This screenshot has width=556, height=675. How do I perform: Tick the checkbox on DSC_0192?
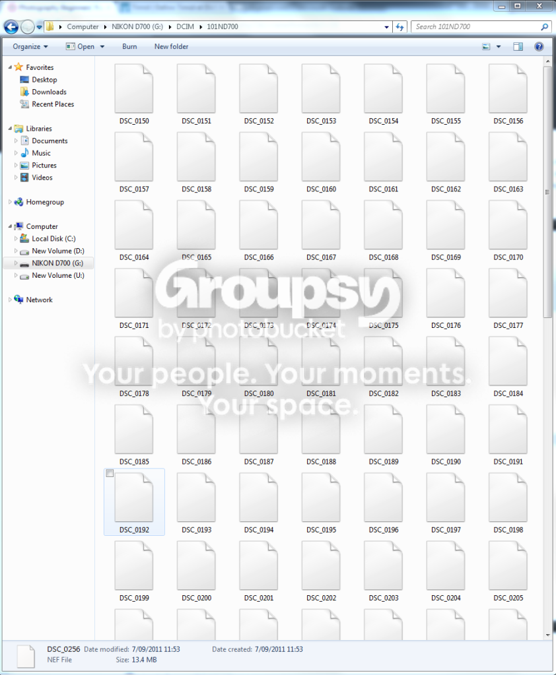[x=110, y=474]
